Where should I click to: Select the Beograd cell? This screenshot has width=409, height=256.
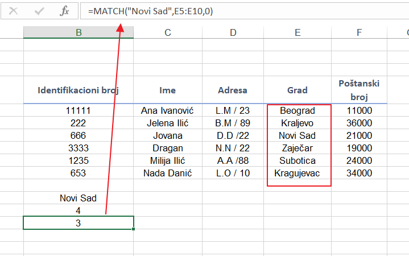(298, 110)
